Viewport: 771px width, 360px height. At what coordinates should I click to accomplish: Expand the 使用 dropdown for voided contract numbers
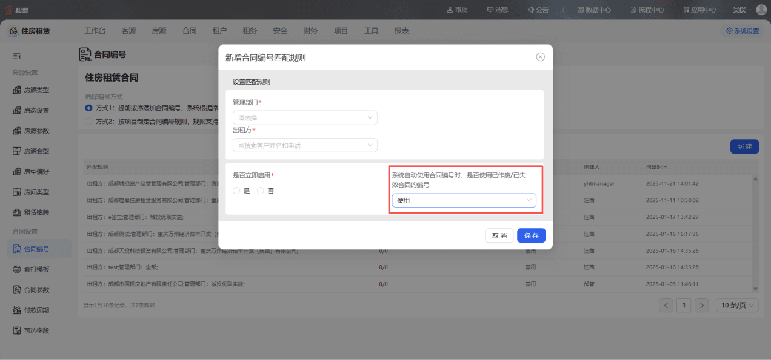[464, 200]
